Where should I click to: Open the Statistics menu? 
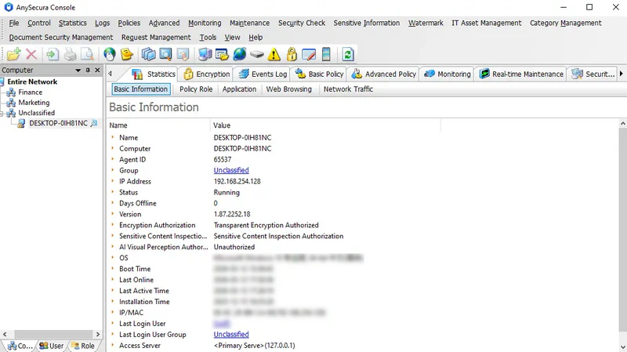tap(72, 24)
